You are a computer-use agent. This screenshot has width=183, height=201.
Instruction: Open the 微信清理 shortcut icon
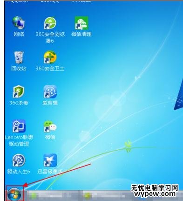tap(81, 23)
